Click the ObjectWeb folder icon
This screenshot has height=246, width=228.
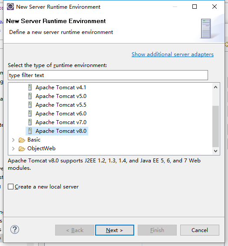(x=22, y=148)
